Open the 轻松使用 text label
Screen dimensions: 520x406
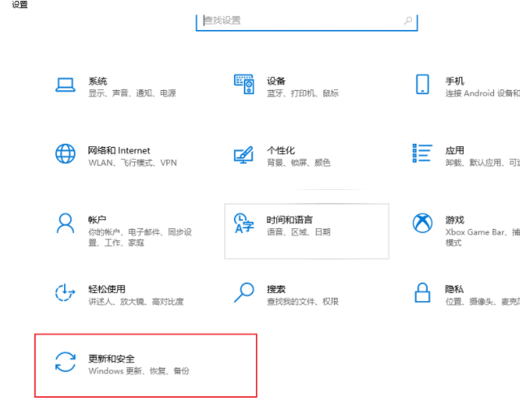click(x=106, y=289)
